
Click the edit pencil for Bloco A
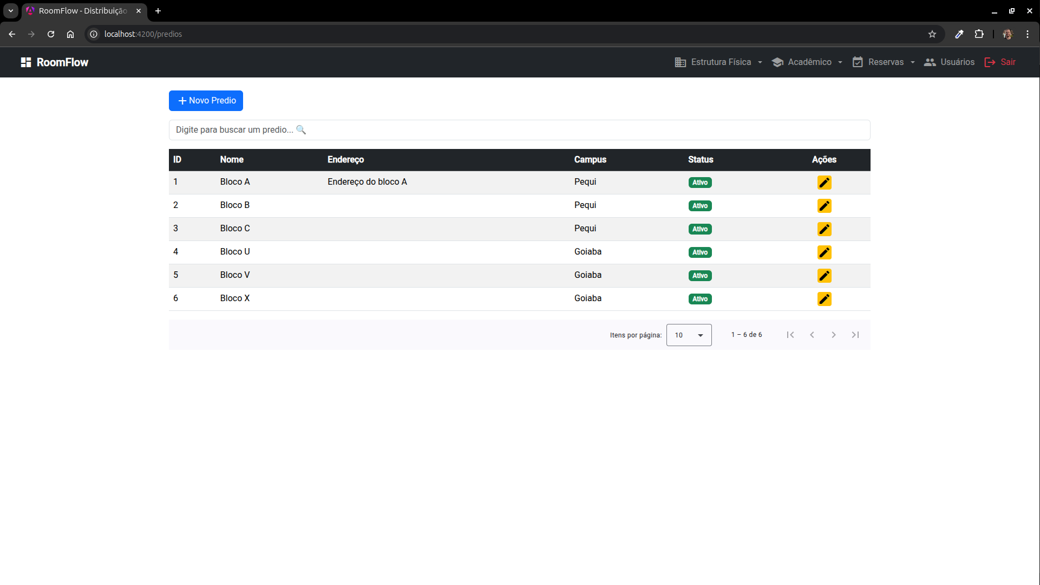point(824,183)
